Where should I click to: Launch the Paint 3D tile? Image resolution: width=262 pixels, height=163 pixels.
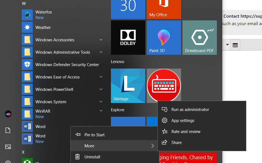(x=164, y=37)
